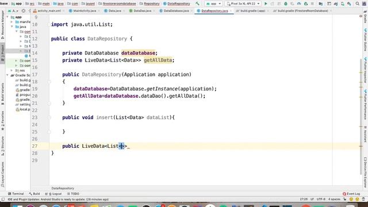Click the smiley feedback icon in status bar
368x207 pixels.
351,200
